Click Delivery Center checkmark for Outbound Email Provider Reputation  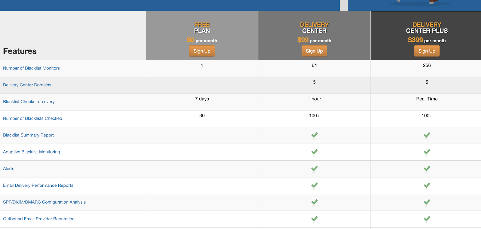coord(314,219)
